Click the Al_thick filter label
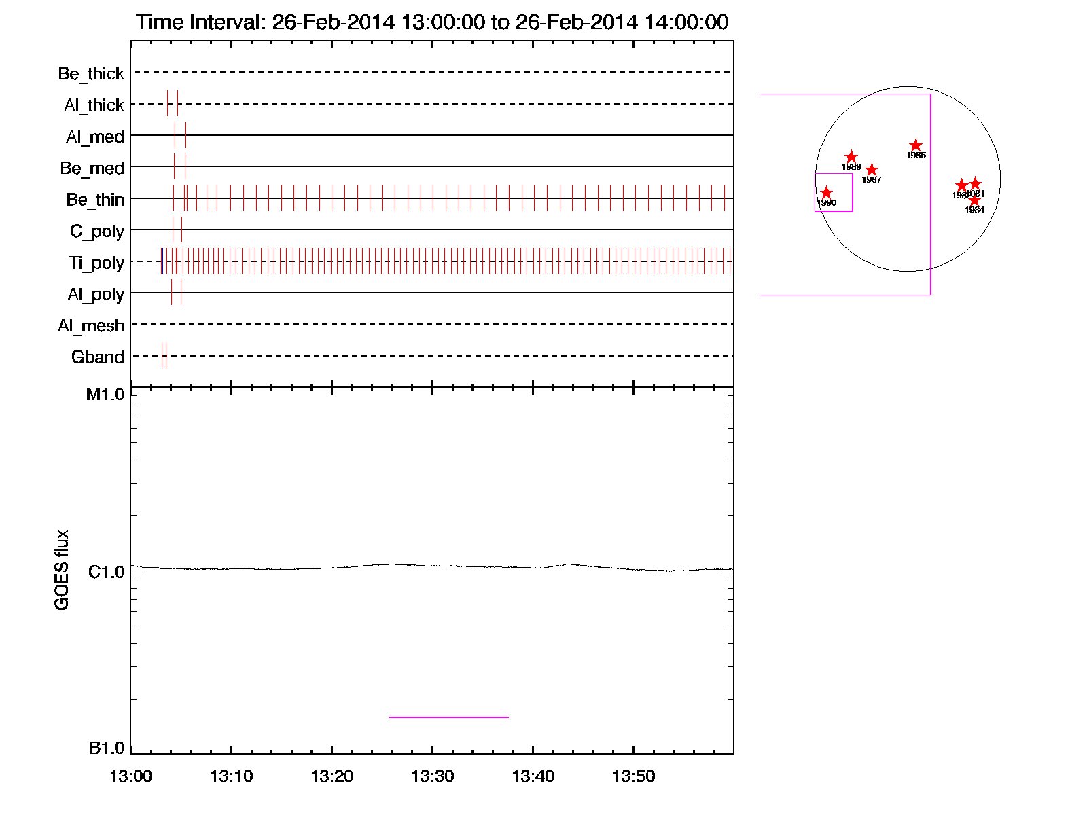This screenshot has width=1087, height=815. click(x=94, y=105)
